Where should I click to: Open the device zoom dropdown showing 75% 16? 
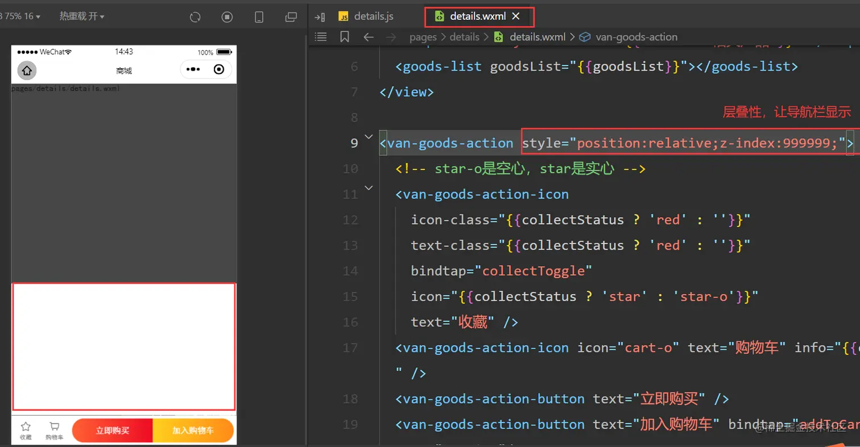click(x=20, y=16)
